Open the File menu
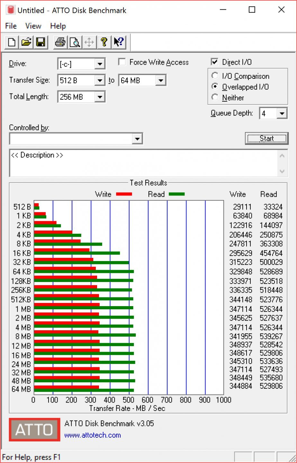297x463 pixels. tap(11, 26)
